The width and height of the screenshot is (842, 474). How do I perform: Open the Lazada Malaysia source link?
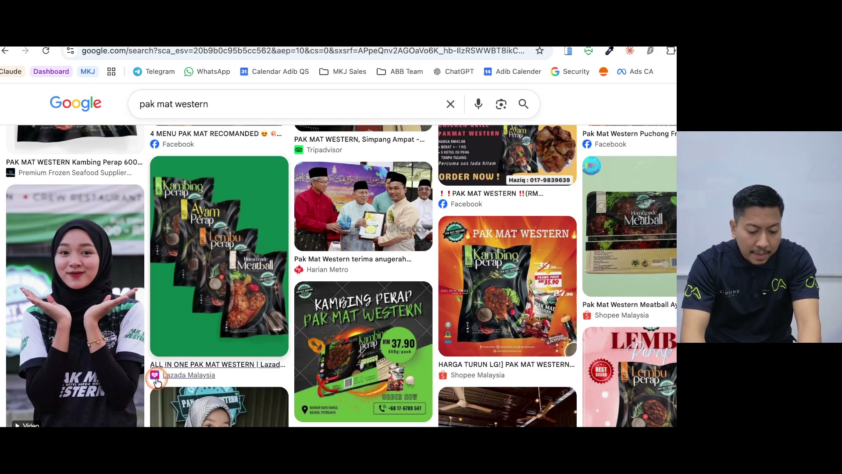[189, 375]
